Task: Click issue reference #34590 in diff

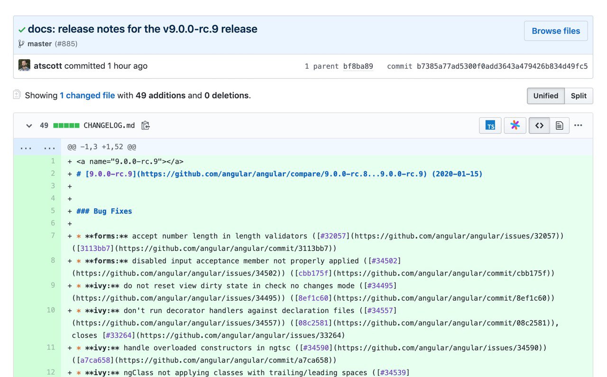Action: (317, 348)
